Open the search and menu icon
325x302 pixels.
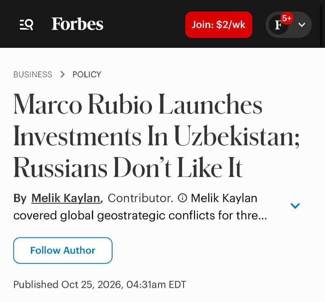point(26,25)
